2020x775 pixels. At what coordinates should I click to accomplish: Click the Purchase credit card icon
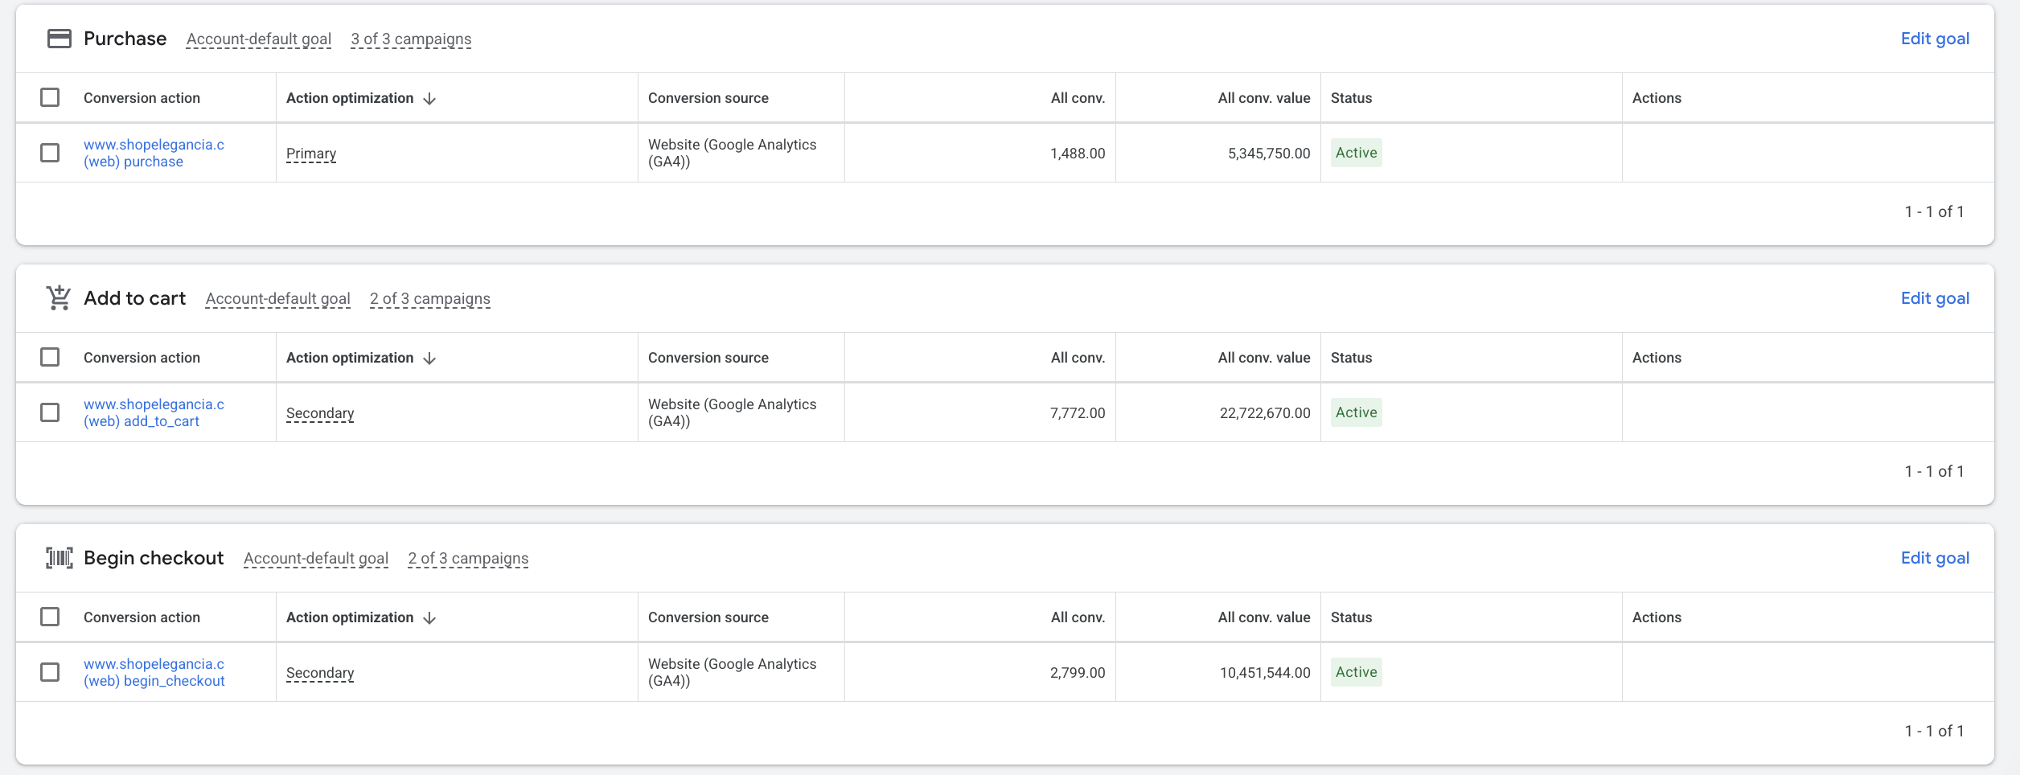point(60,39)
